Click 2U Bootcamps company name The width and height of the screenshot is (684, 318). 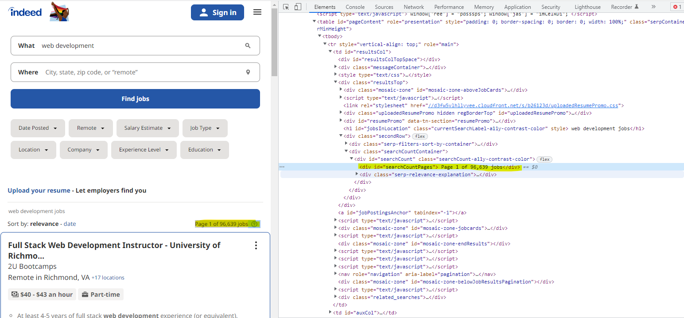[32, 266]
